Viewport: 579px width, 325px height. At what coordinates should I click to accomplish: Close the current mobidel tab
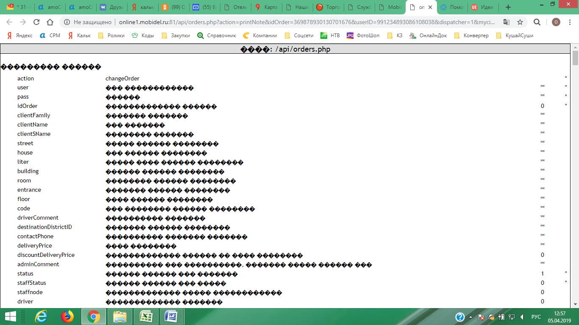(430, 7)
